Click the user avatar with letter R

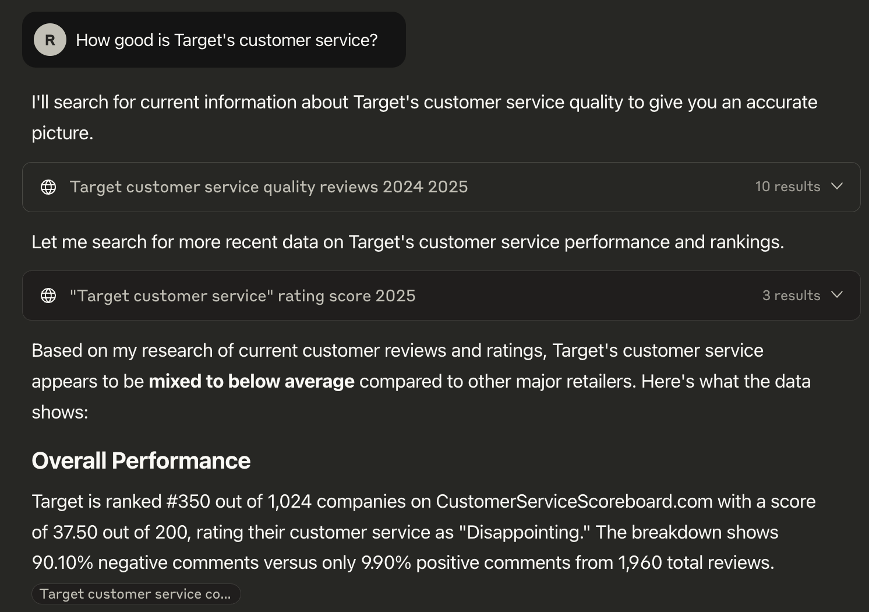pyautogui.click(x=50, y=40)
